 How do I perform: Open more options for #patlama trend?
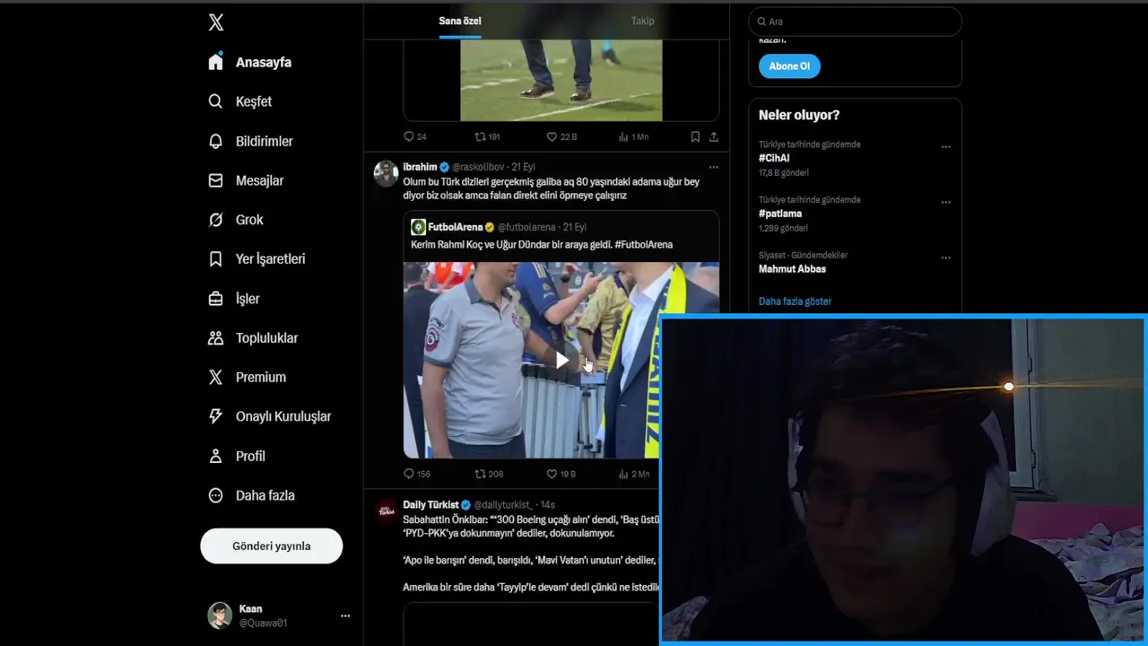(x=945, y=203)
